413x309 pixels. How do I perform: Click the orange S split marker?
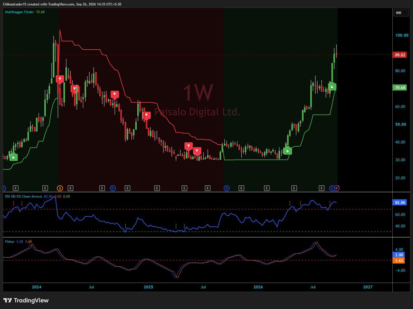[x=60, y=188]
